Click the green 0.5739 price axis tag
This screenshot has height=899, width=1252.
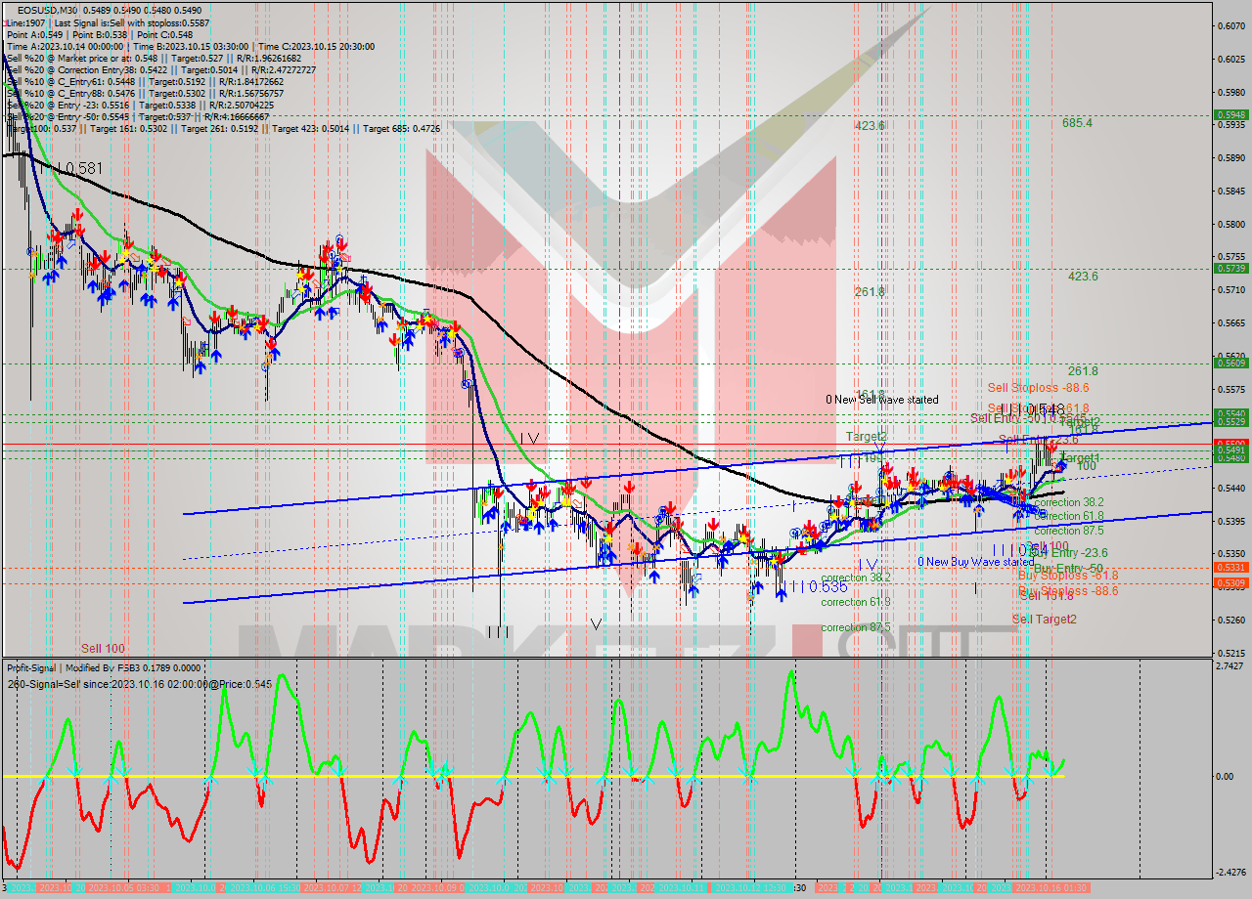click(1230, 268)
